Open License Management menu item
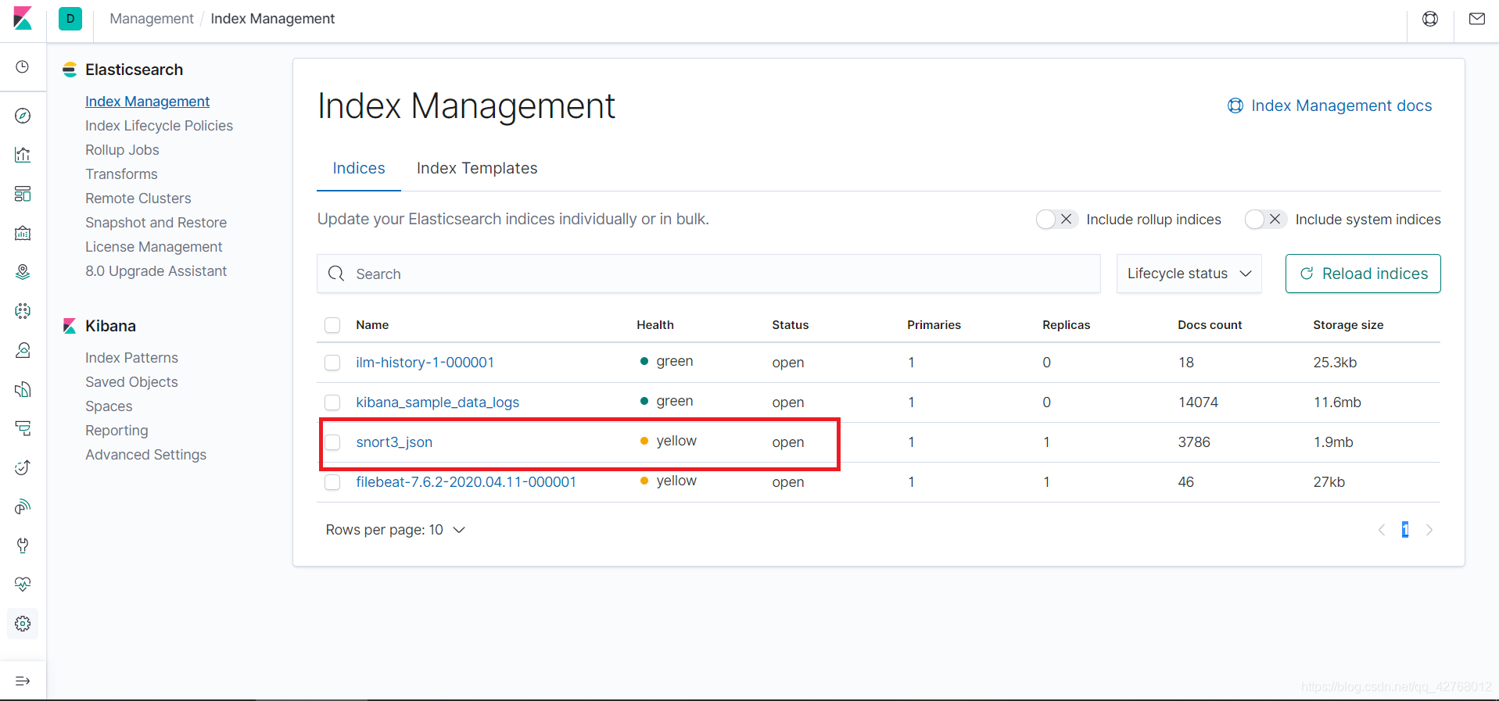The image size is (1499, 701). click(153, 247)
